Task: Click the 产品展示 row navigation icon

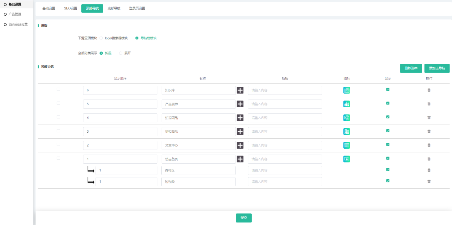Action: [x=347, y=104]
